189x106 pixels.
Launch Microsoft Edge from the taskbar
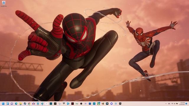(16, 104)
